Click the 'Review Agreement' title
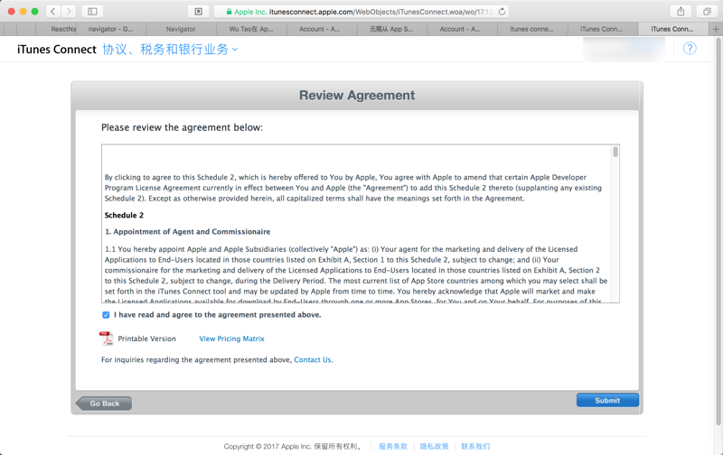The width and height of the screenshot is (723, 455). pos(357,96)
